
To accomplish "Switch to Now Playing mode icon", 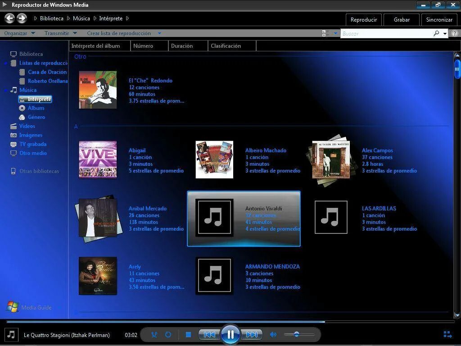I will (447, 335).
